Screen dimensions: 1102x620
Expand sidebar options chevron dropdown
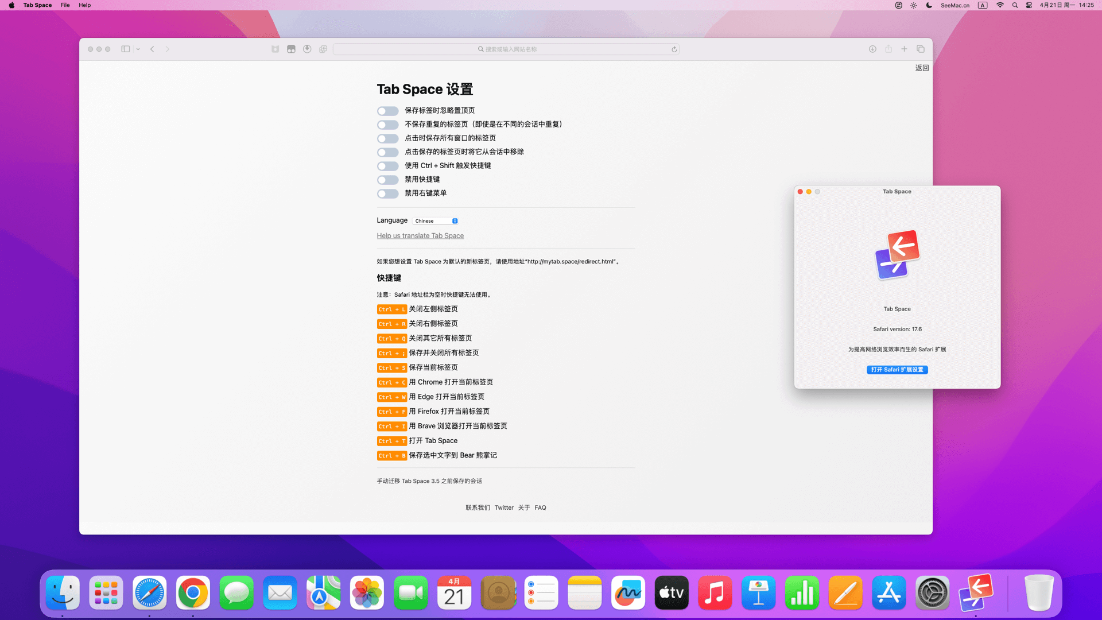138,49
